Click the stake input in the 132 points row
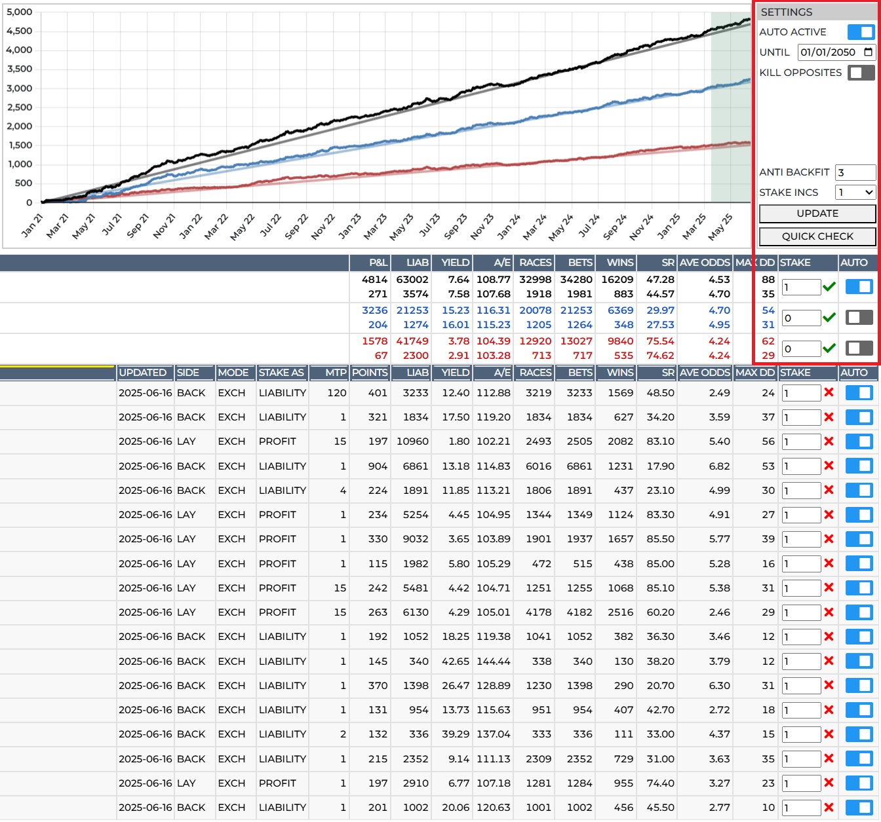881x822 pixels. coord(801,735)
